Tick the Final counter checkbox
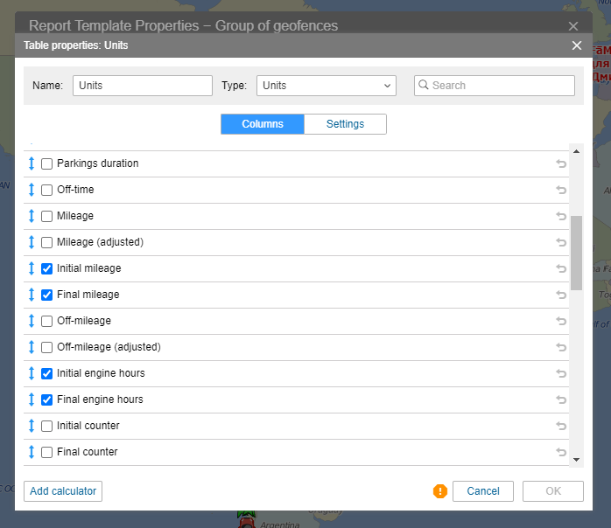 [x=47, y=452]
